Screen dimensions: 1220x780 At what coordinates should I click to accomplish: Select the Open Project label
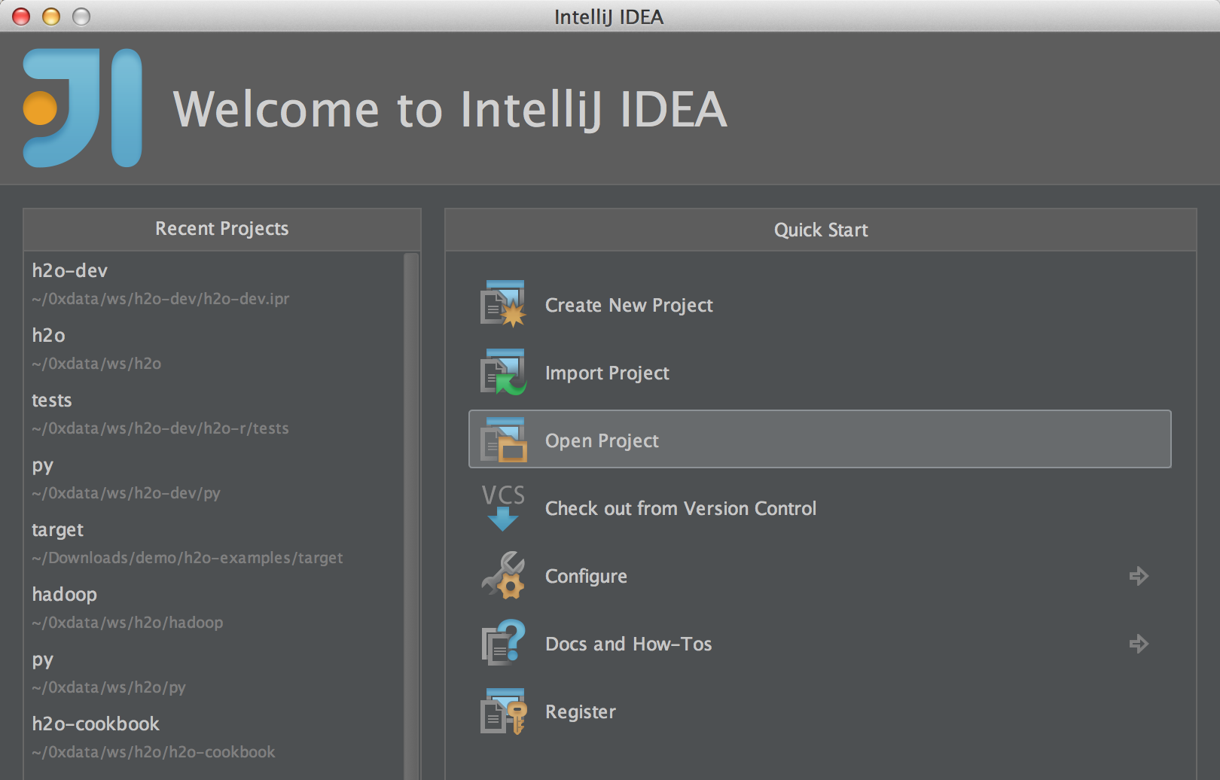pos(602,440)
